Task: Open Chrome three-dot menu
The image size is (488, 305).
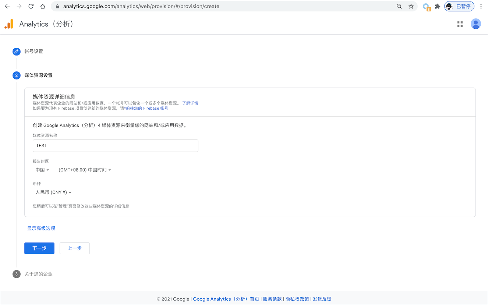Action: pos(481,6)
